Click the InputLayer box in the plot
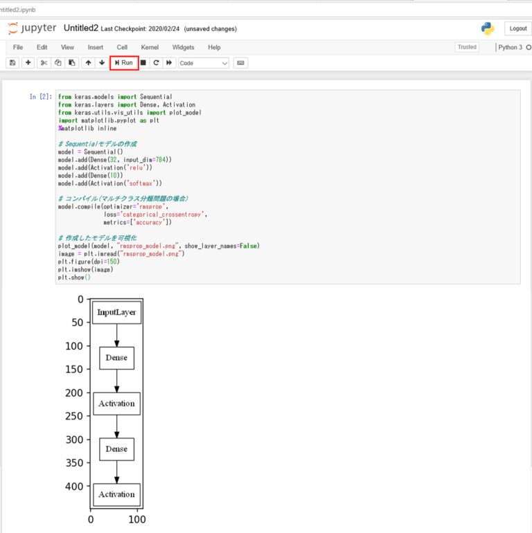The height and width of the screenshot is (533, 532). (x=116, y=312)
